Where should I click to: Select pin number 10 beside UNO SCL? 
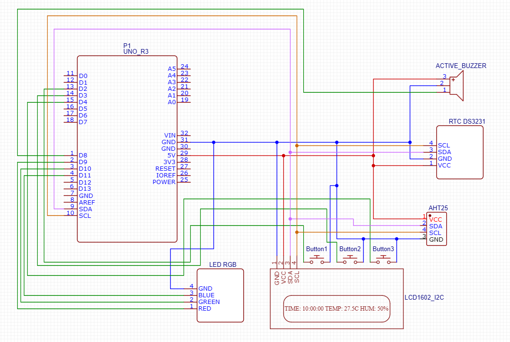pos(70,213)
